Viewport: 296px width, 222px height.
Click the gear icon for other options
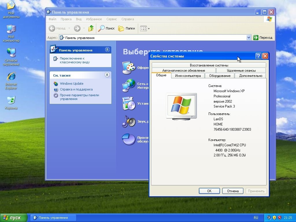coord(56,95)
